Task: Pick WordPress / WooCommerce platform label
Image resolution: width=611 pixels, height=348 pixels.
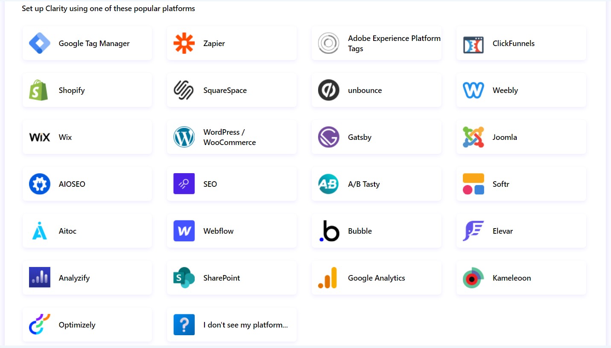Action: tap(230, 137)
